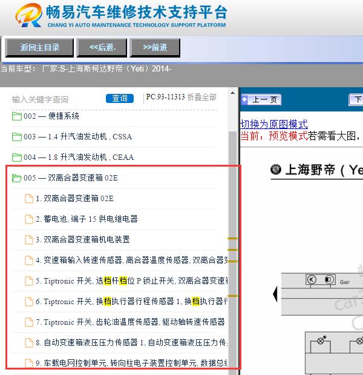Click page icon of item 8 自动变速箱液压压力传感器

29,343
